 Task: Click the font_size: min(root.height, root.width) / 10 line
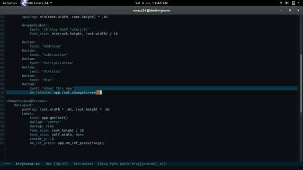click(x=74, y=34)
